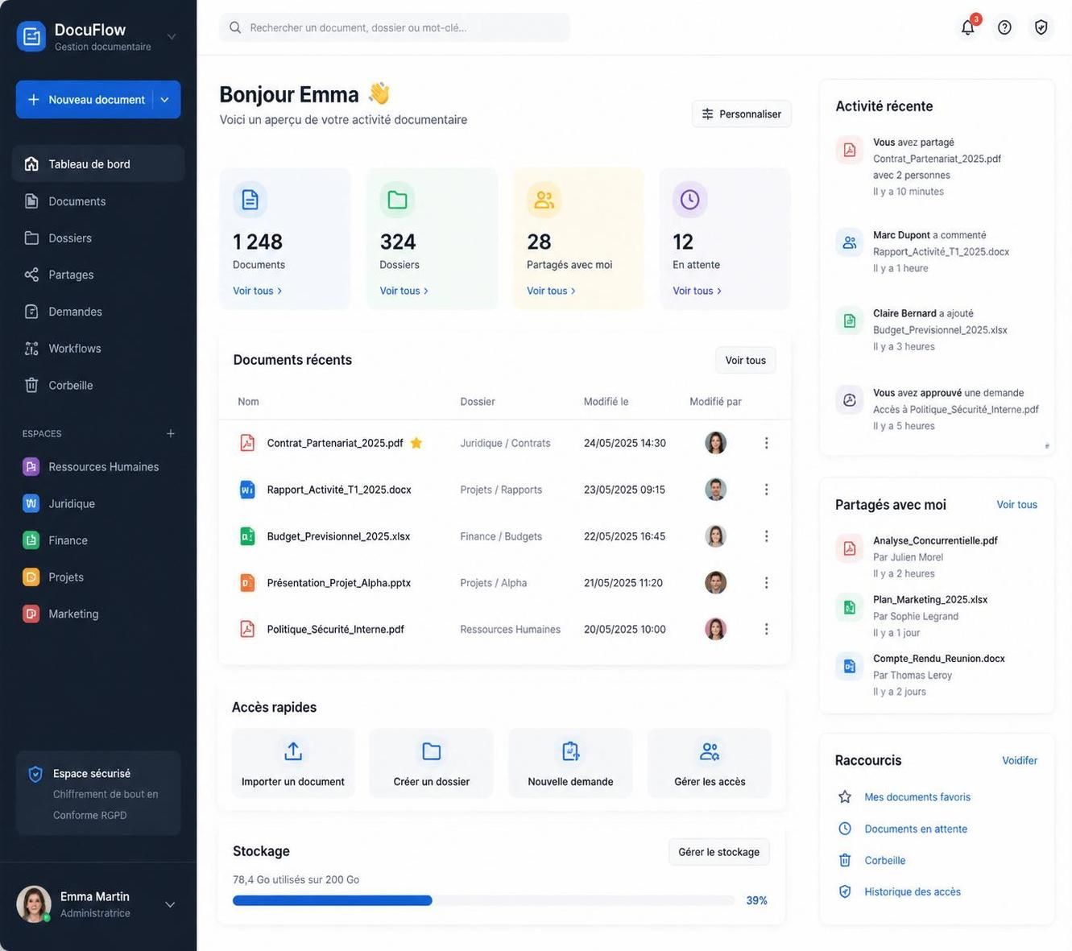Click the Personnaliser button
Image resolution: width=1072 pixels, height=951 pixels.
tap(741, 114)
